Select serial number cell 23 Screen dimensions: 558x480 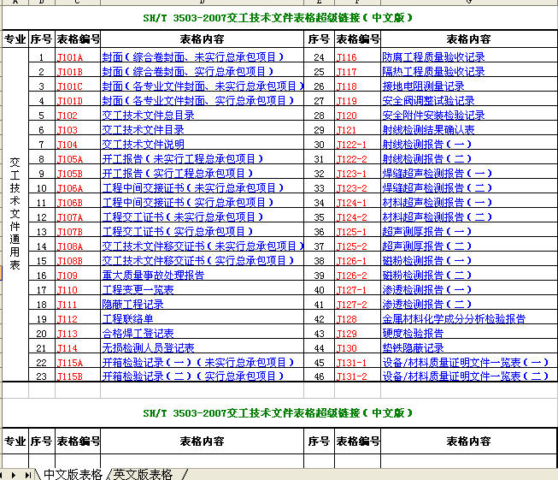[42, 376]
